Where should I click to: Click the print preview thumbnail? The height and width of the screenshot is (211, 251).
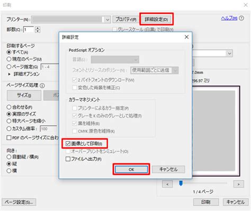(x=216, y=131)
